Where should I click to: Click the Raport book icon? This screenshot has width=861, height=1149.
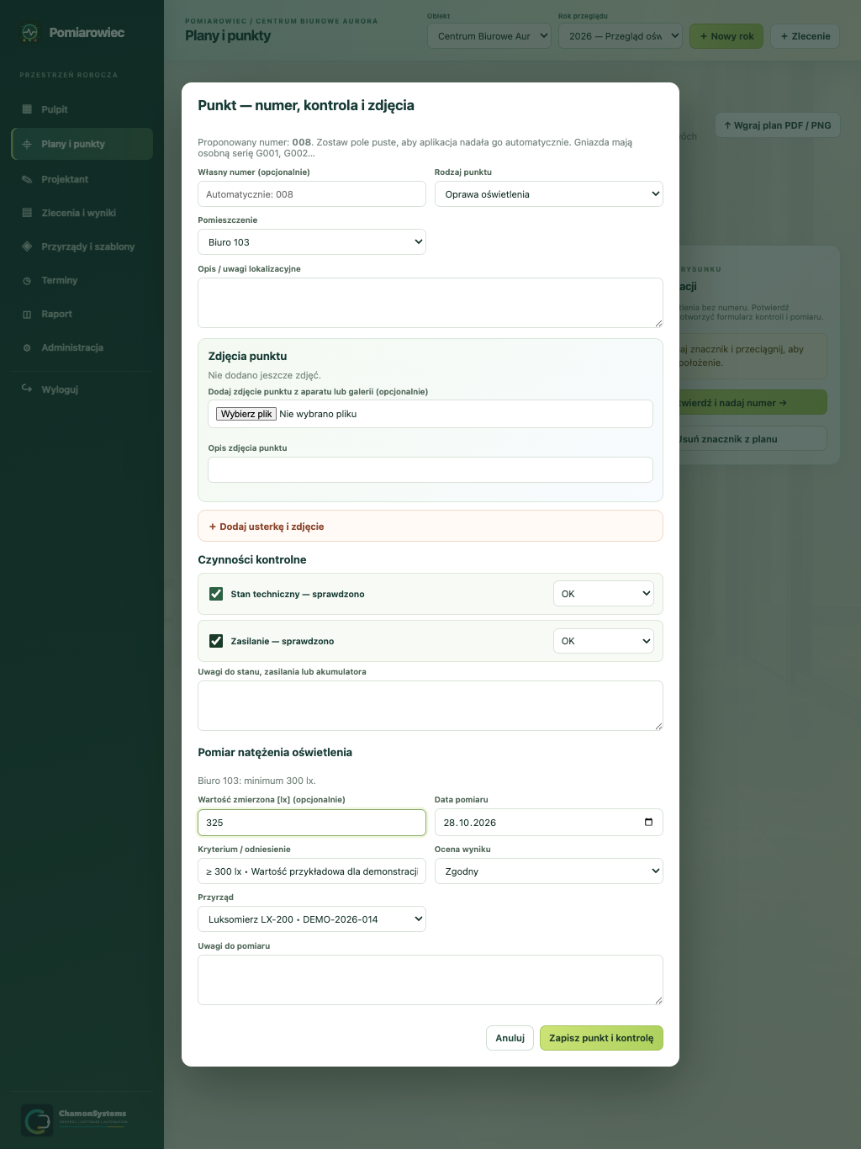pos(27,315)
